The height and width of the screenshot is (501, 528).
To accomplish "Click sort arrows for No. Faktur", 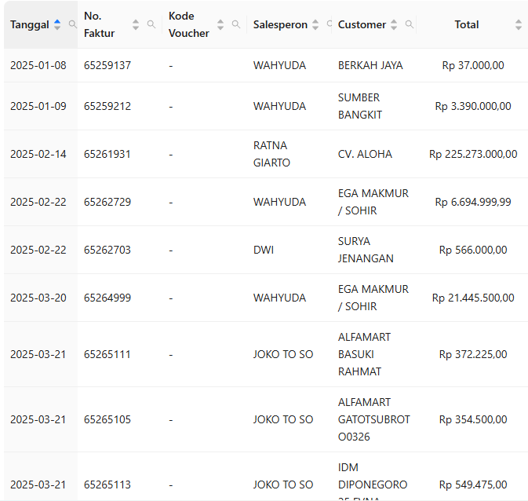I will point(136,25).
